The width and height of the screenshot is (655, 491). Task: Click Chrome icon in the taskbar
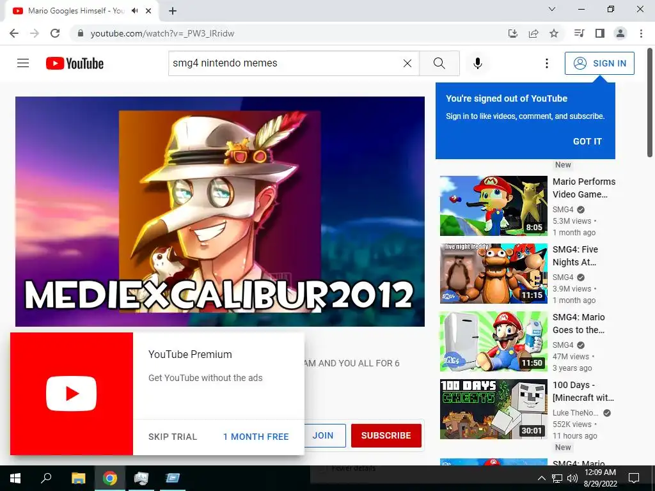pyautogui.click(x=110, y=478)
